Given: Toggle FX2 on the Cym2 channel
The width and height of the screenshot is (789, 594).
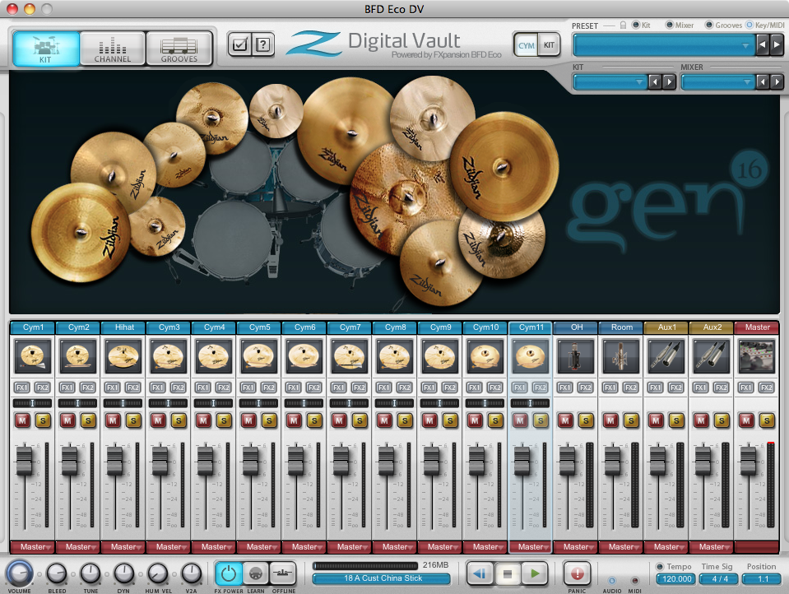Looking at the screenshot, I should [x=87, y=387].
